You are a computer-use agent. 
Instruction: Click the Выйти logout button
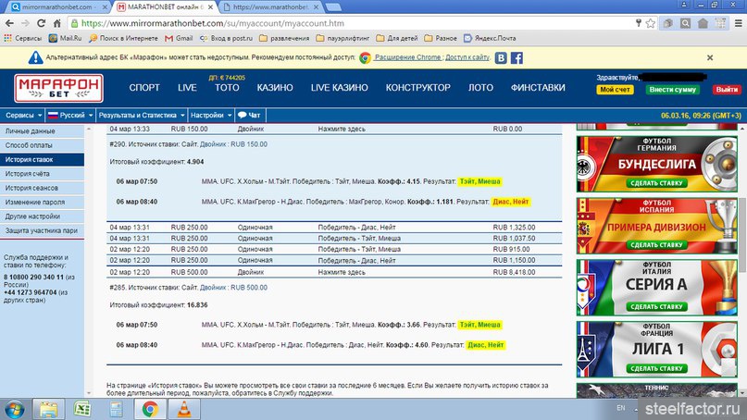tap(726, 90)
